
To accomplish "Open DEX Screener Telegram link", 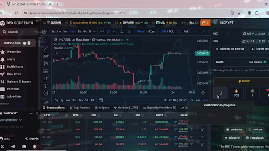I will 13,147.
